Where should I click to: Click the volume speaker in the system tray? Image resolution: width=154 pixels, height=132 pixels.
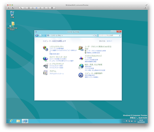(x=132, y=121)
